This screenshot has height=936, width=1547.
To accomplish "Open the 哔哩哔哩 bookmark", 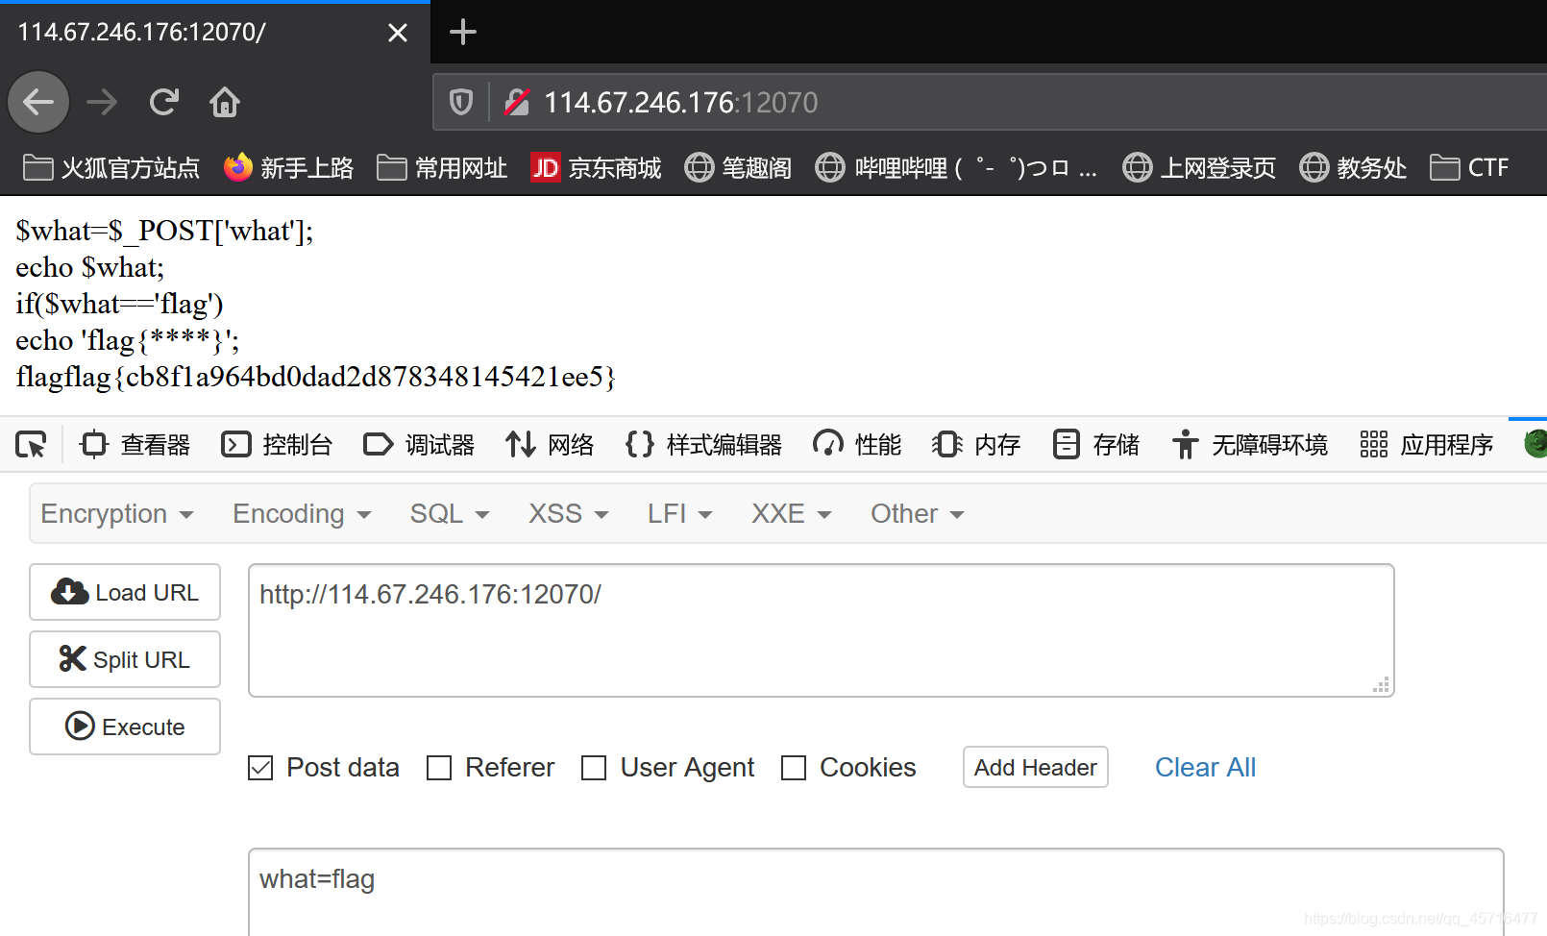I will tap(956, 168).
